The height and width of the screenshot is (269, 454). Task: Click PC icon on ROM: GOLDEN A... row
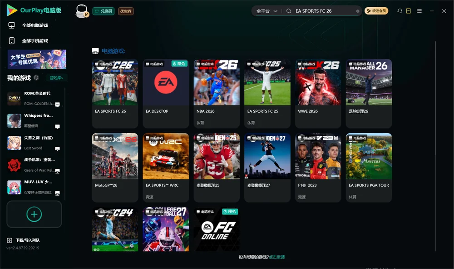click(x=57, y=105)
